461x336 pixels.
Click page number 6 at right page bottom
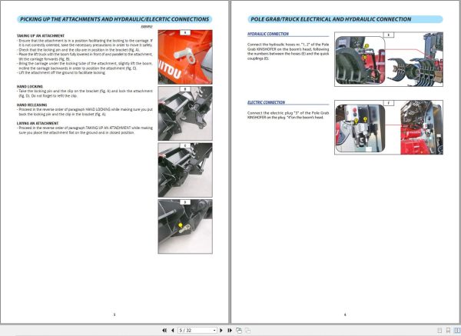tap(345, 314)
